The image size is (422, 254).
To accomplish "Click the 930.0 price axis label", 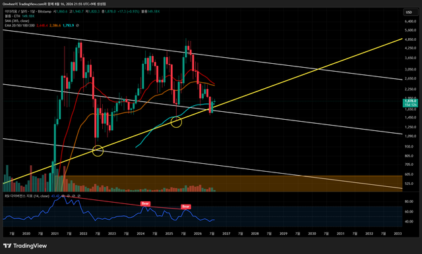I will tap(409, 147).
